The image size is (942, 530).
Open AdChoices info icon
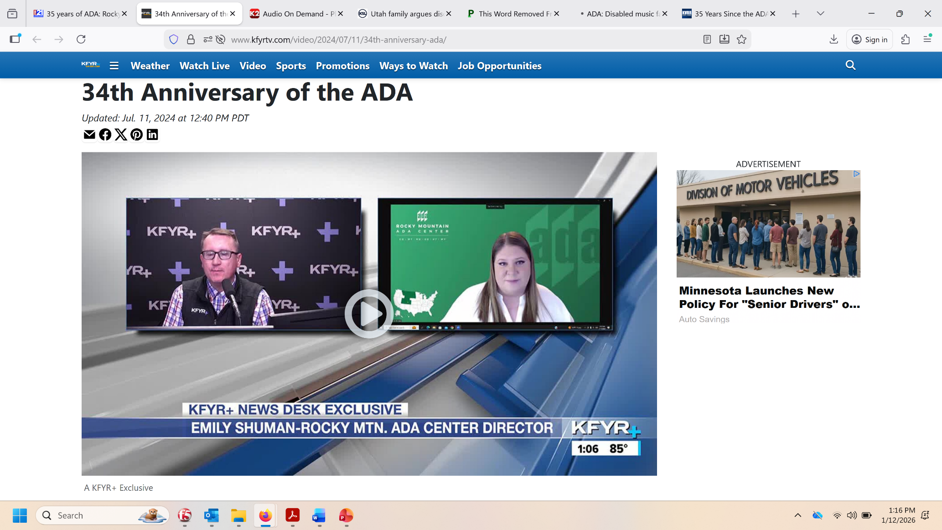(856, 174)
